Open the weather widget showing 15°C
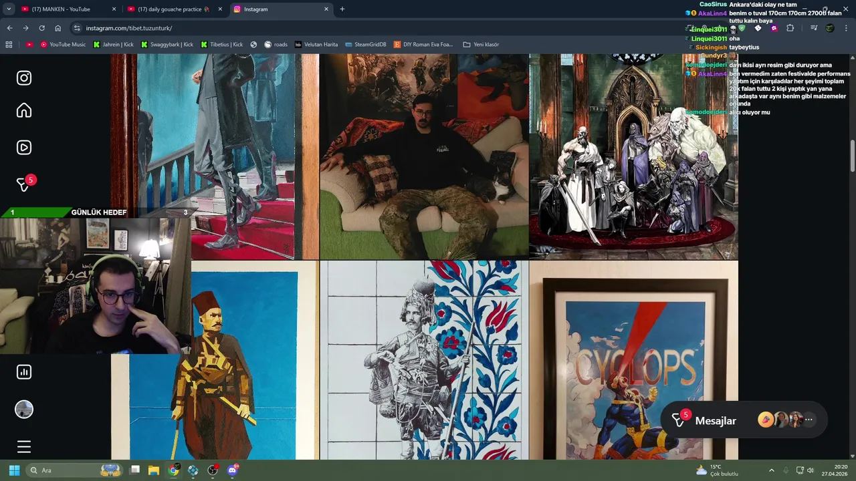This screenshot has width=856, height=481. [x=717, y=470]
